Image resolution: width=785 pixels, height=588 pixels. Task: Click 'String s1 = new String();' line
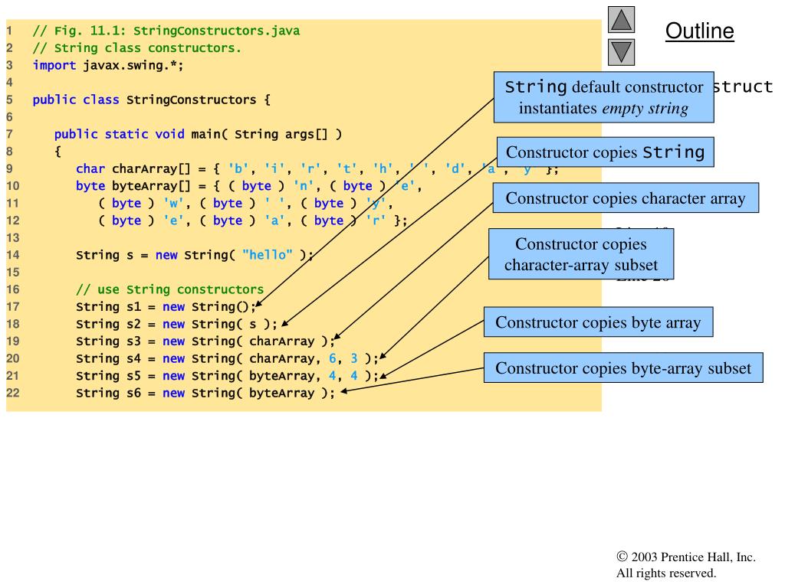[x=166, y=307]
